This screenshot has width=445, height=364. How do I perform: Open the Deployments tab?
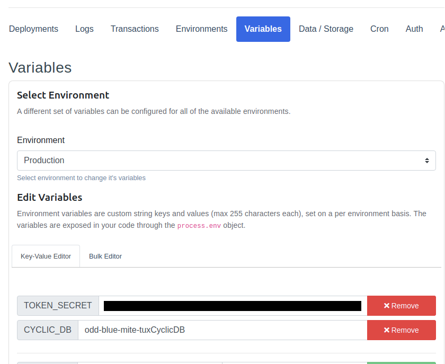click(x=33, y=29)
